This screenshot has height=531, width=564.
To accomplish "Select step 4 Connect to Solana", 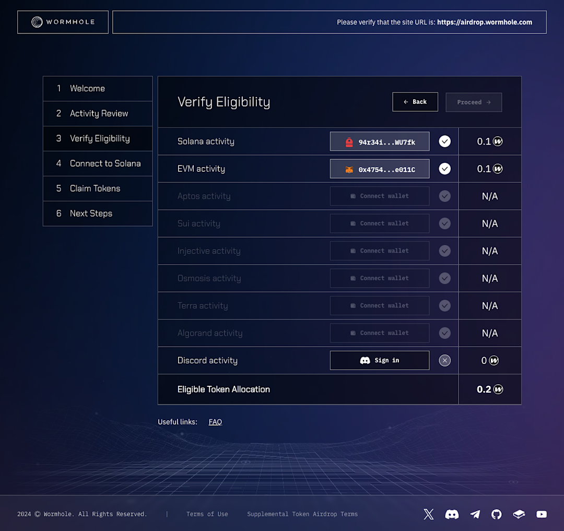I will pos(97,163).
